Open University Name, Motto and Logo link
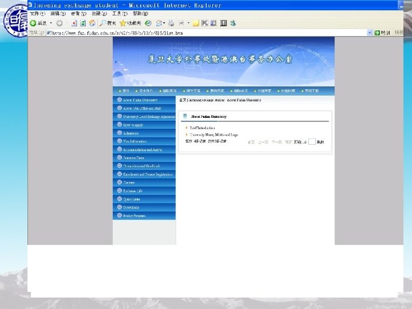This screenshot has width=412, height=309. click(213, 135)
